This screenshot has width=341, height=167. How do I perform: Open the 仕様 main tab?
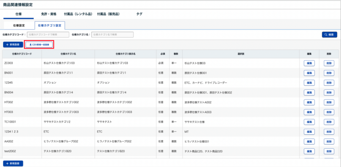pyautogui.click(x=19, y=14)
